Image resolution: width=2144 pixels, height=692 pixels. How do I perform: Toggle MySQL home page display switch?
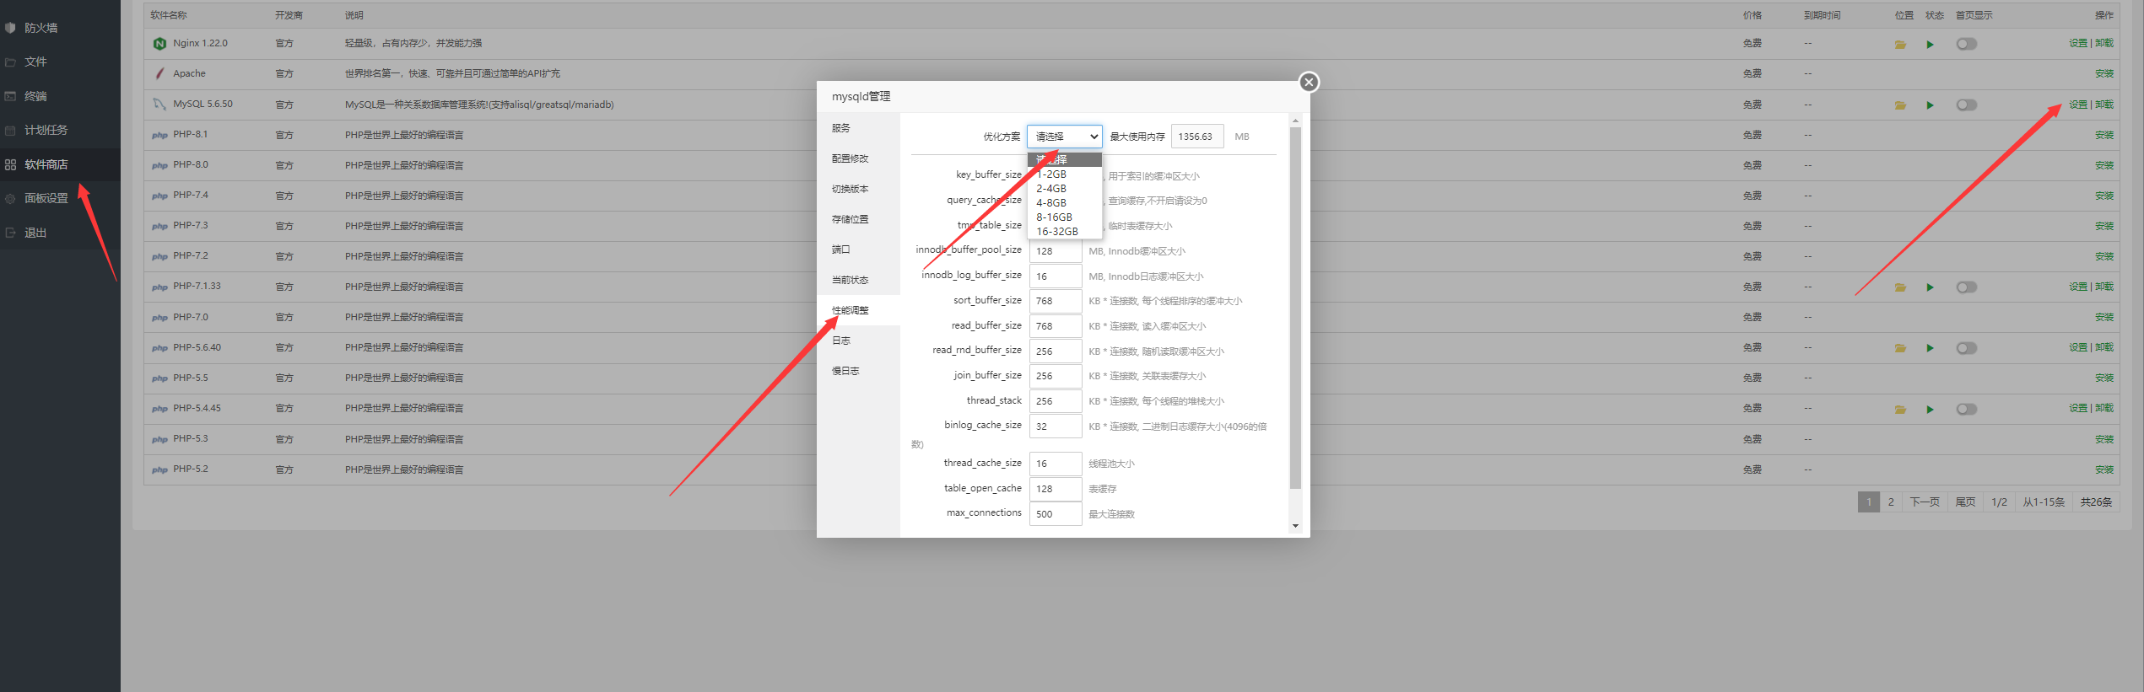coord(1967,105)
